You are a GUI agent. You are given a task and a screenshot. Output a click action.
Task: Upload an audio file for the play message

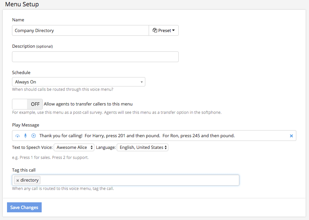(17, 136)
